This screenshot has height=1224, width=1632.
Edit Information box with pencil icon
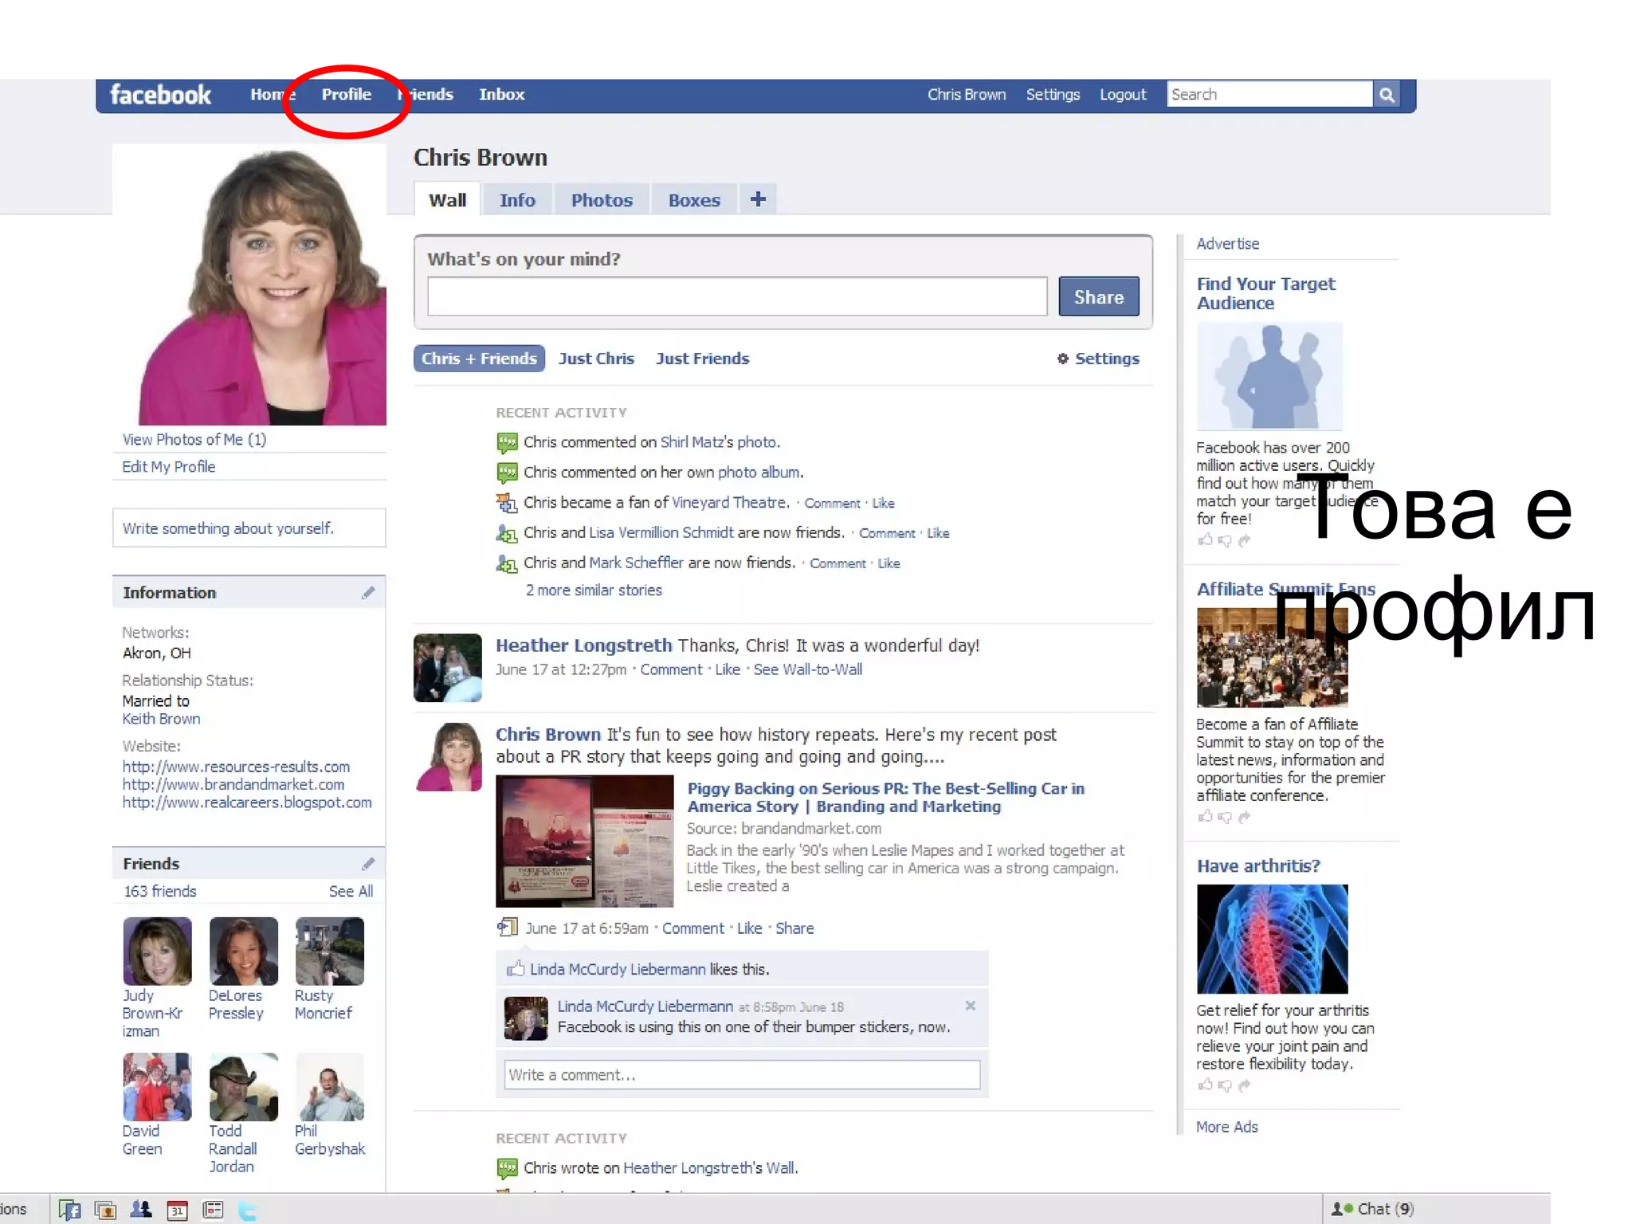(367, 593)
